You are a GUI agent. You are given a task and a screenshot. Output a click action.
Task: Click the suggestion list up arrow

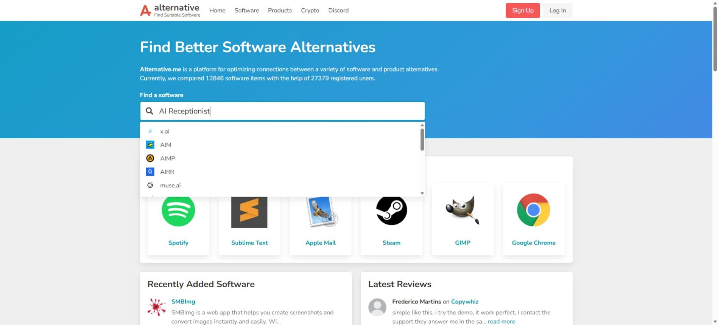click(422, 125)
